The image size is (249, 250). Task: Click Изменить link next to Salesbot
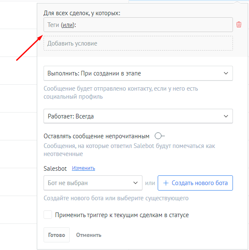point(83,168)
